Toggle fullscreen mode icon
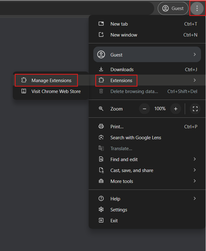206x251 pixels. pyautogui.click(x=195, y=109)
